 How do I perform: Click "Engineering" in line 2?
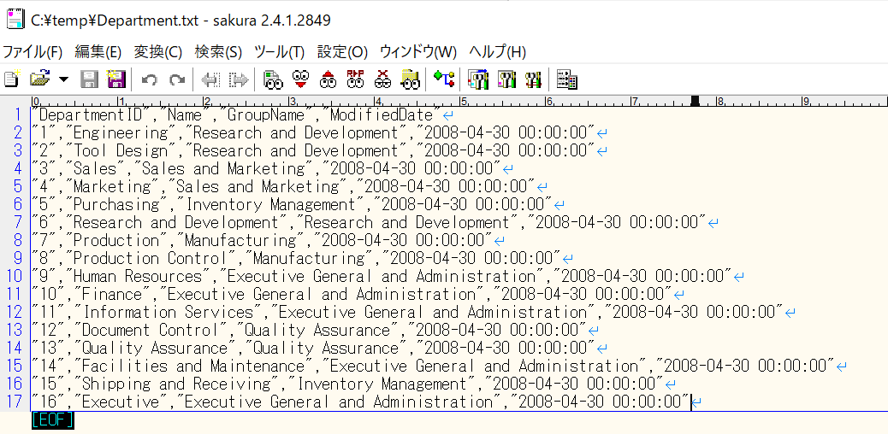(x=120, y=133)
